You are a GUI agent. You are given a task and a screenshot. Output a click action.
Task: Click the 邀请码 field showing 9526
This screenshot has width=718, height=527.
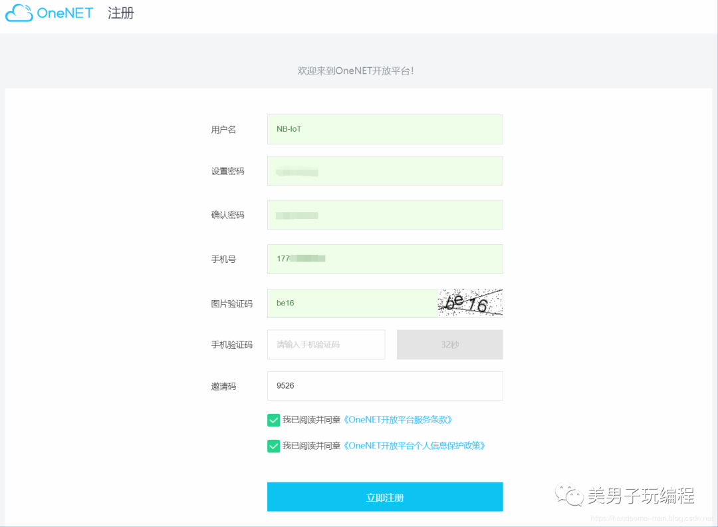point(384,385)
